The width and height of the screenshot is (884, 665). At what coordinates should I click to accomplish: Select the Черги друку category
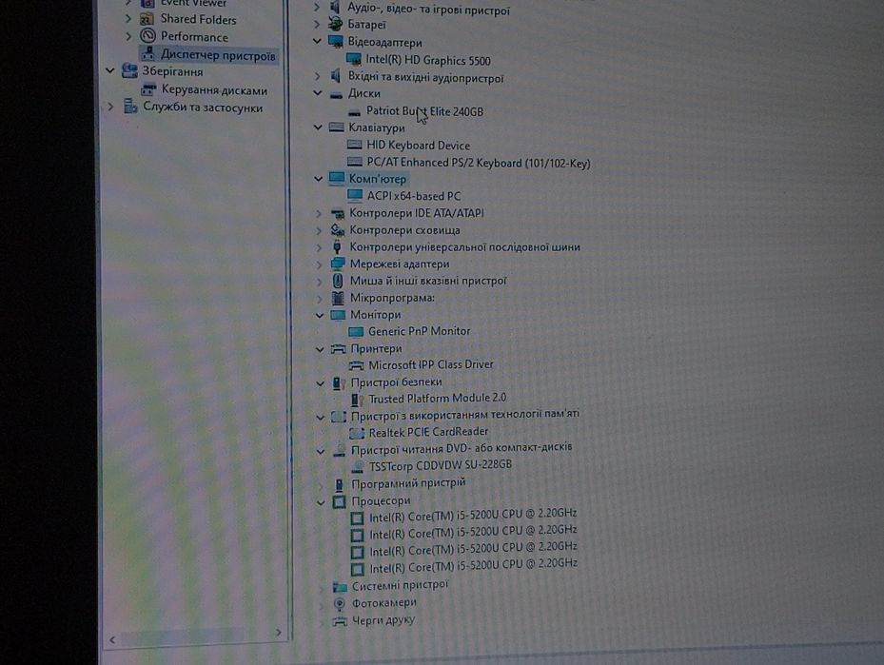[383, 620]
